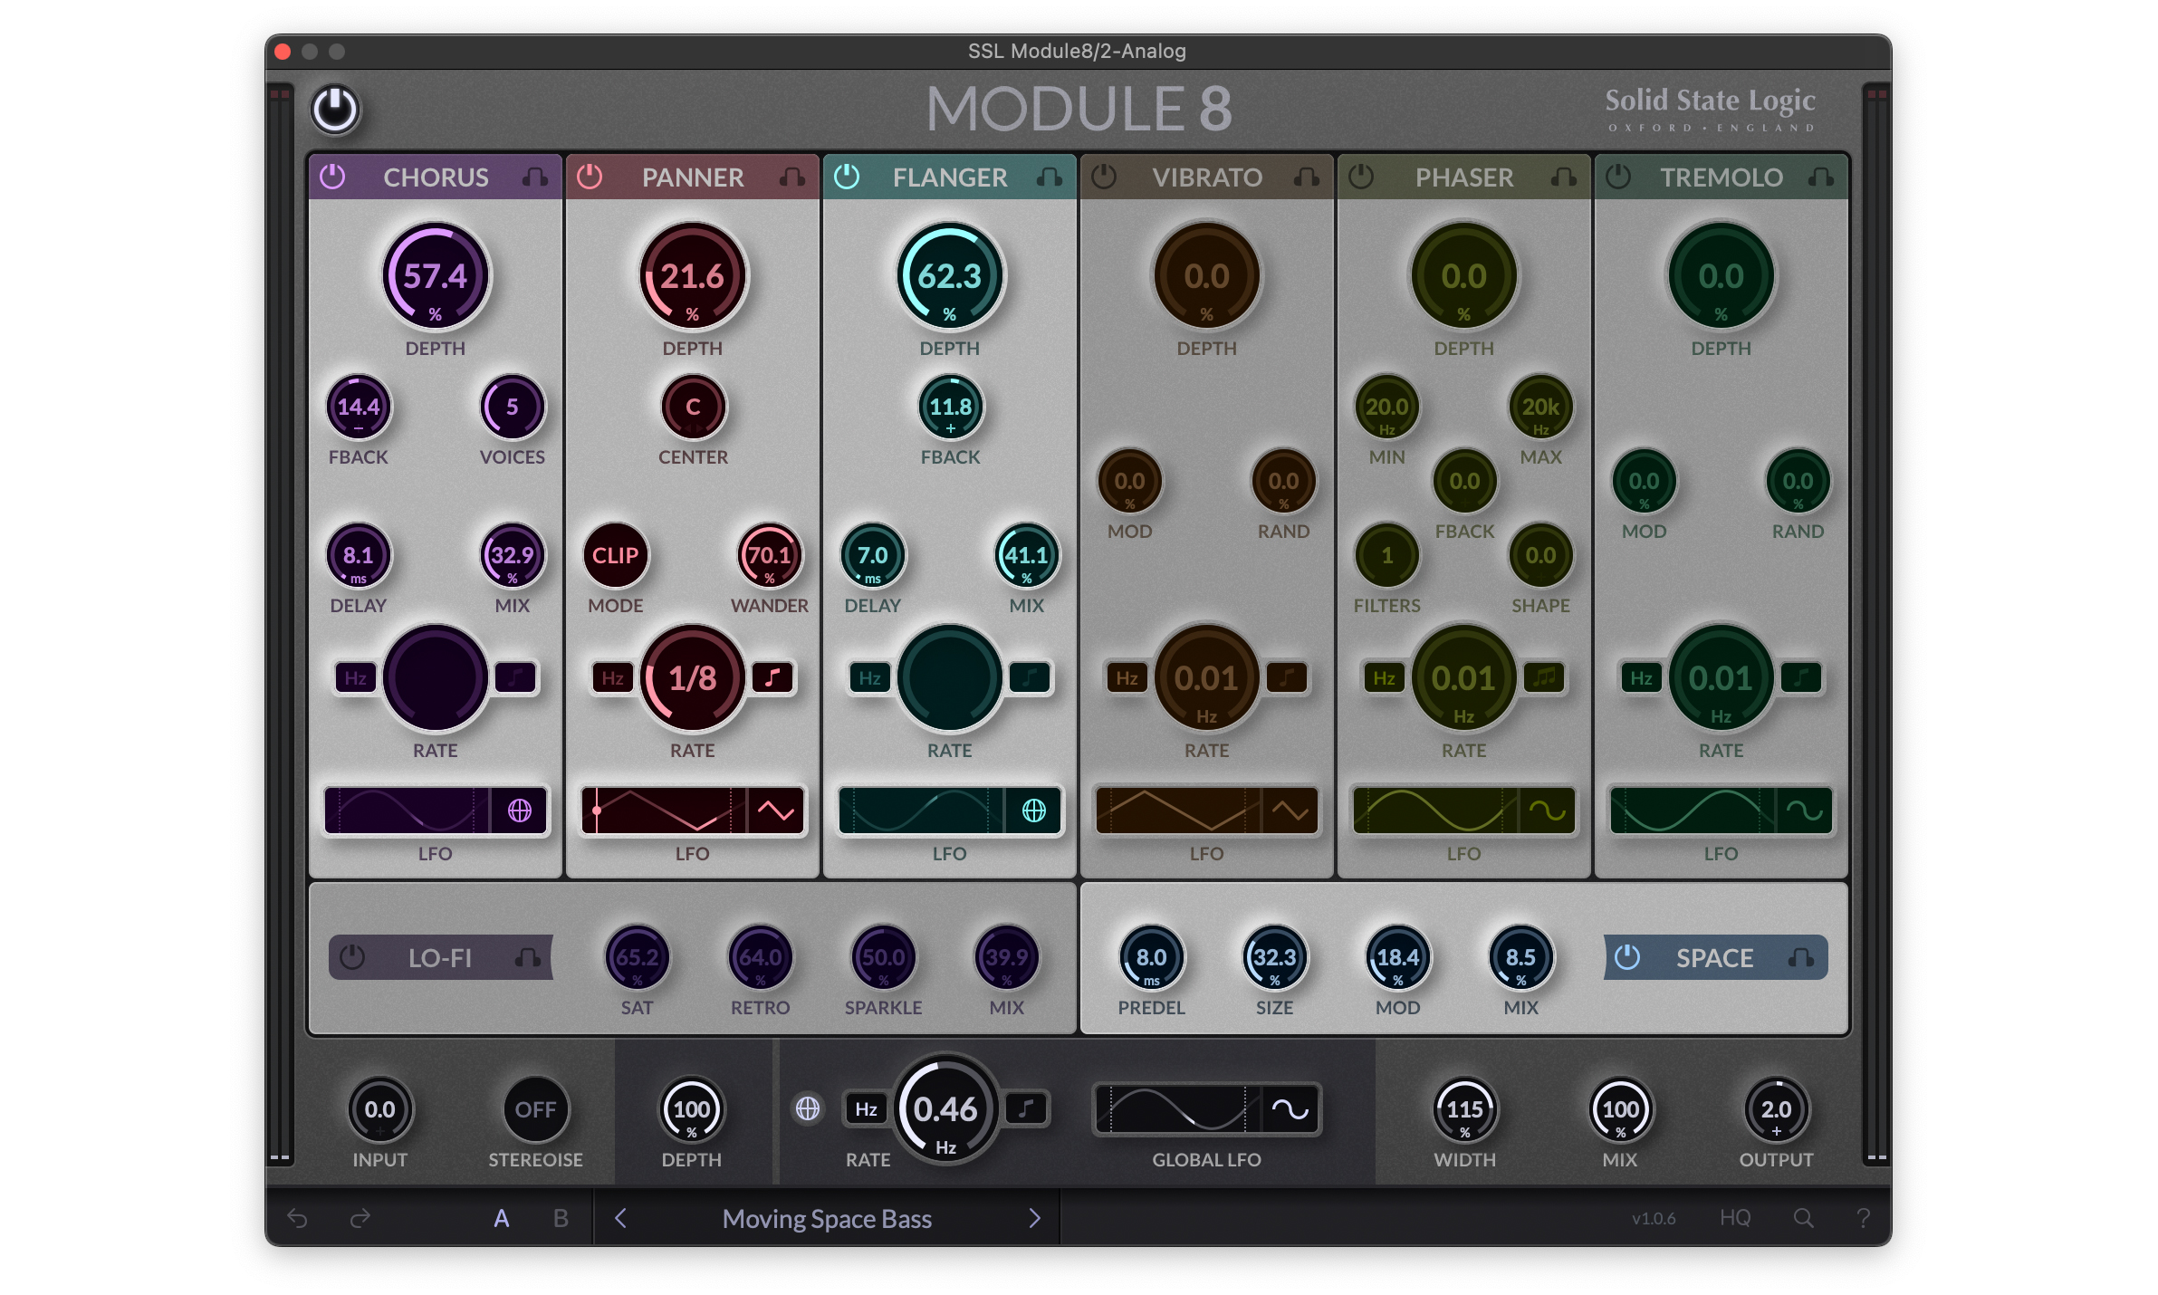The width and height of the screenshot is (2158, 1295).
Task: Click the Flanger rate note sync icon
Action: 1030,677
